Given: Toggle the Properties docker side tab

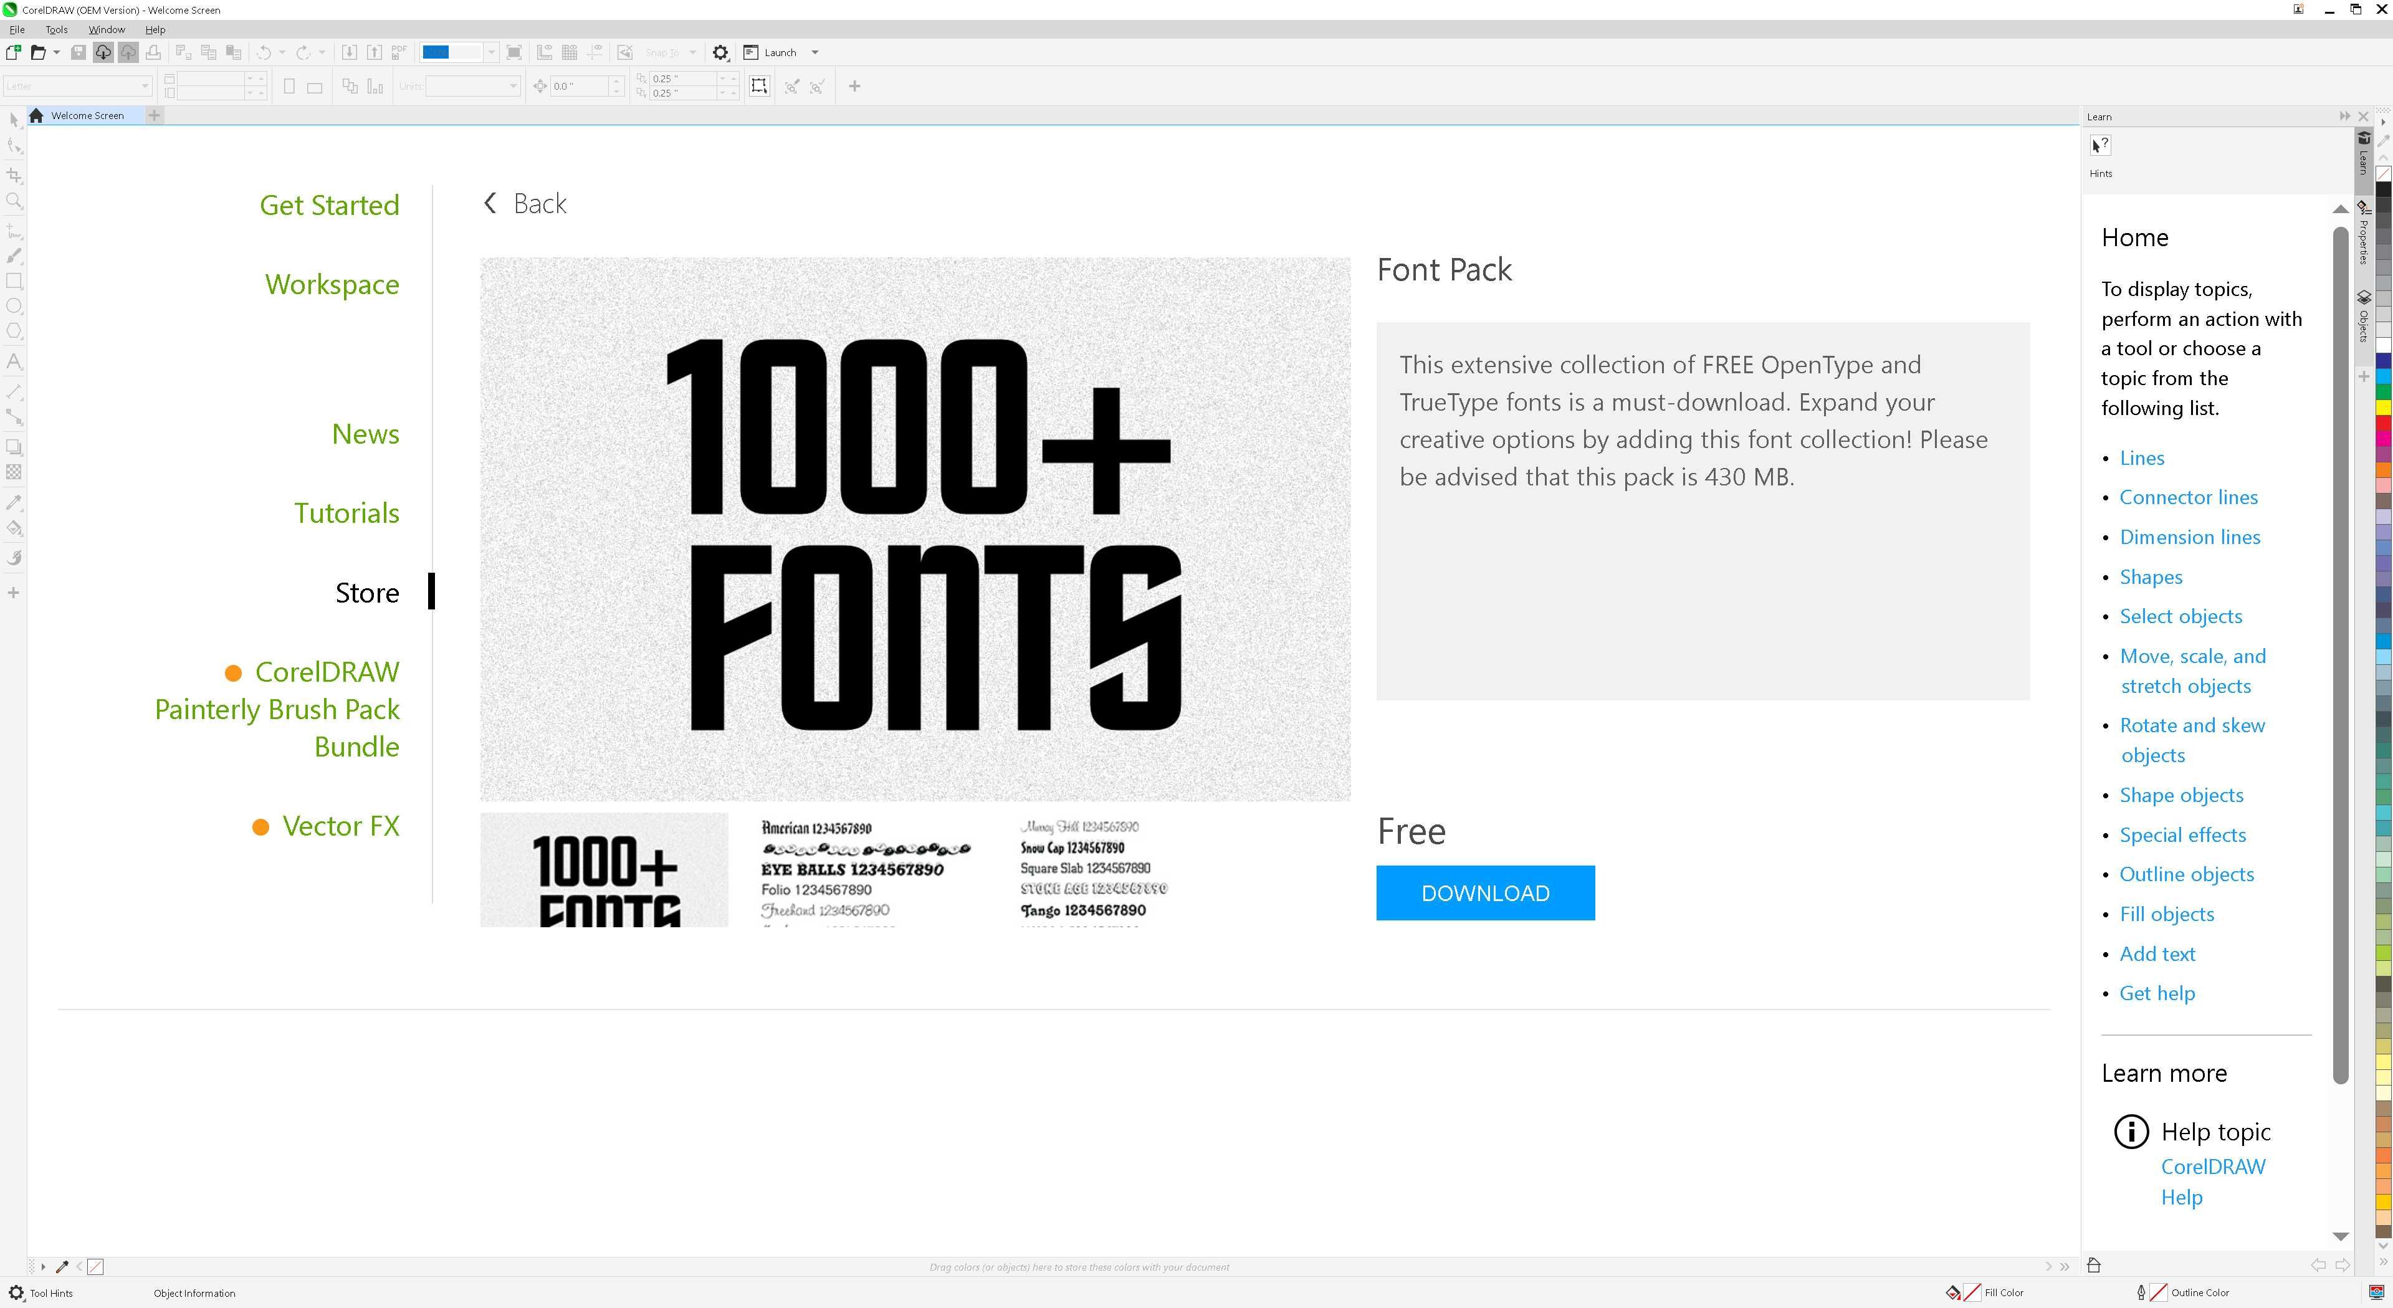Looking at the screenshot, I should point(2364,232).
